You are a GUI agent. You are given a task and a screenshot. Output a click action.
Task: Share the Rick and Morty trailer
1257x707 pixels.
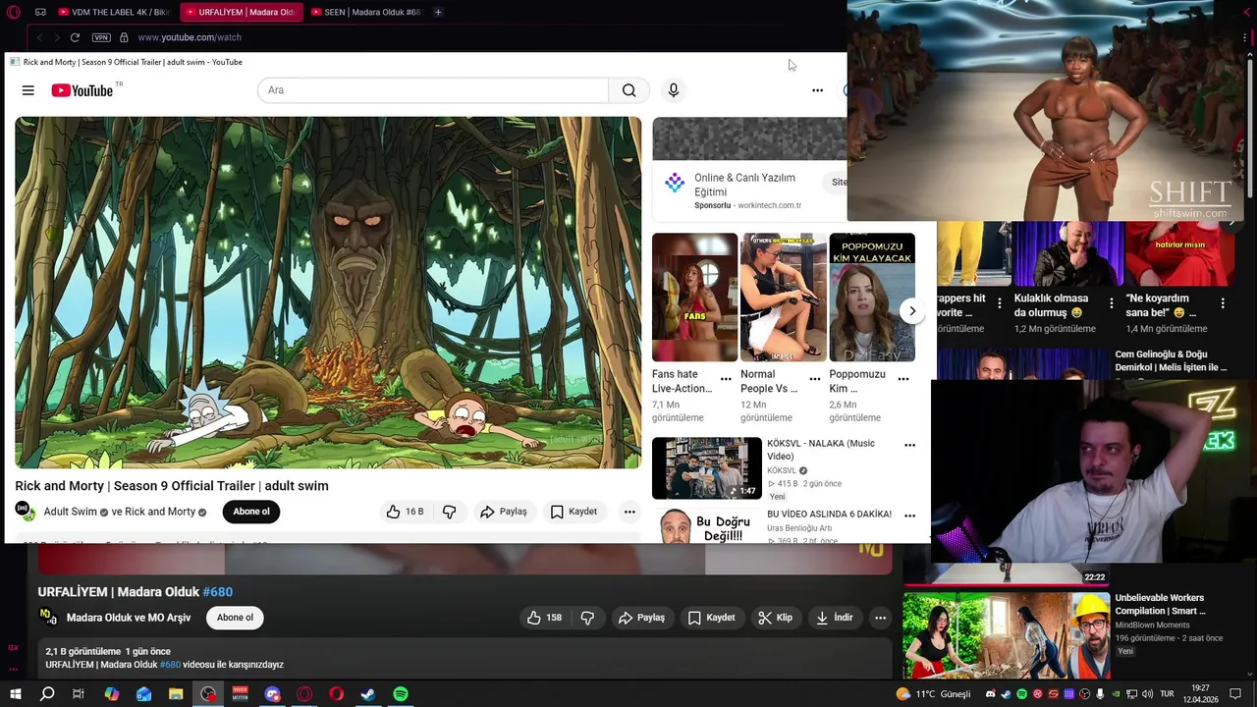click(x=503, y=512)
